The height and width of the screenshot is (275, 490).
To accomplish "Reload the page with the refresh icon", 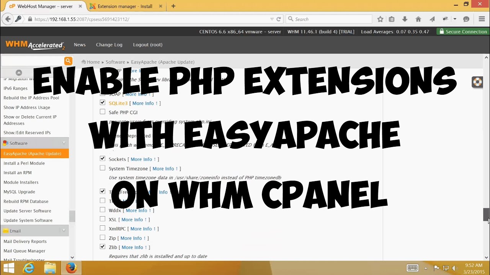I will [x=279, y=19].
